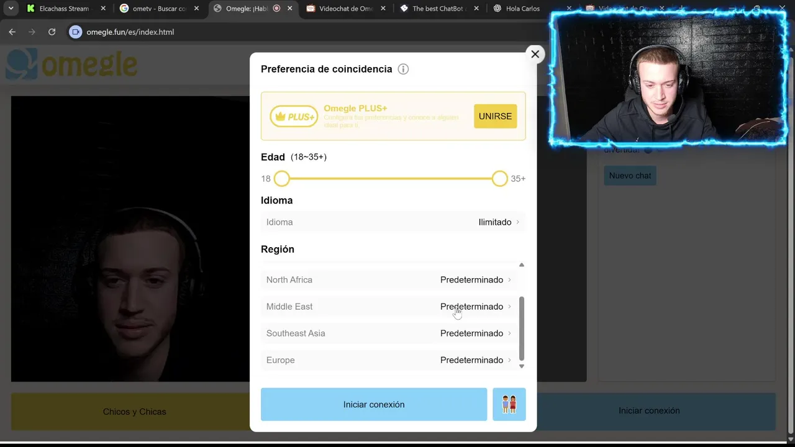Click the Chicos y Chicas button
The height and width of the screenshot is (447, 795).
tap(134, 412)
